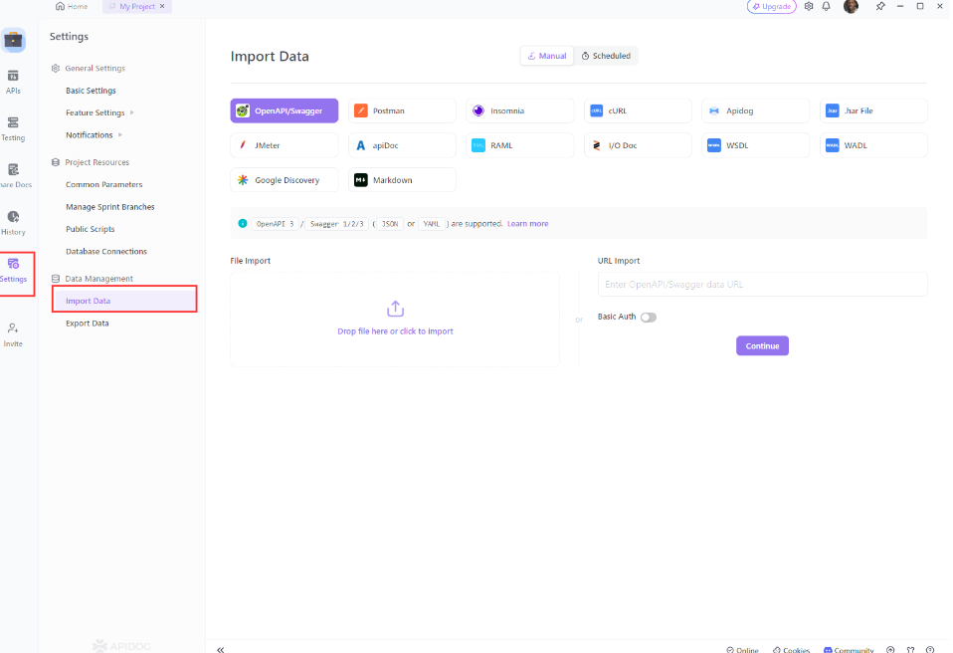
Task: Click the user avatar picture
Action: pos(851,6)
